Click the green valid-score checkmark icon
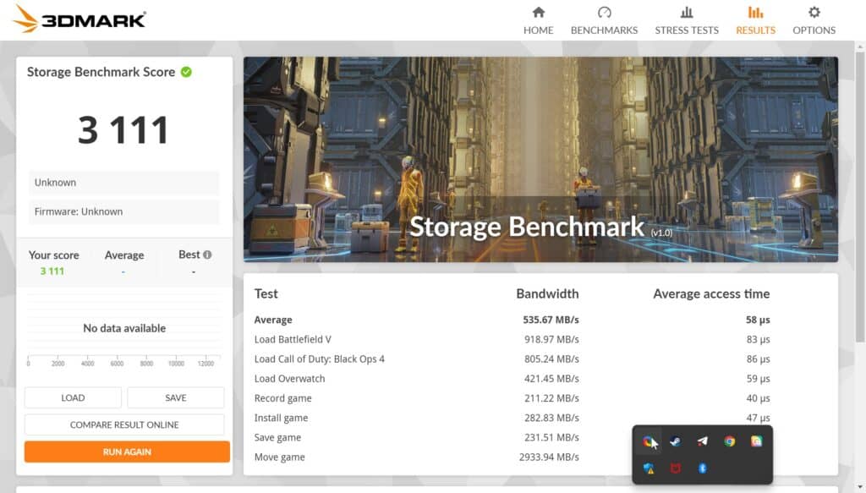 186,72
